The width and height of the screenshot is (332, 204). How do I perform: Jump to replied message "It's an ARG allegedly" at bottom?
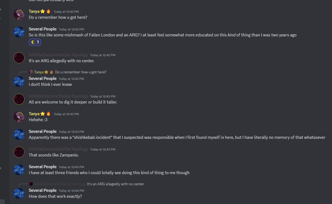coord(115,184)
